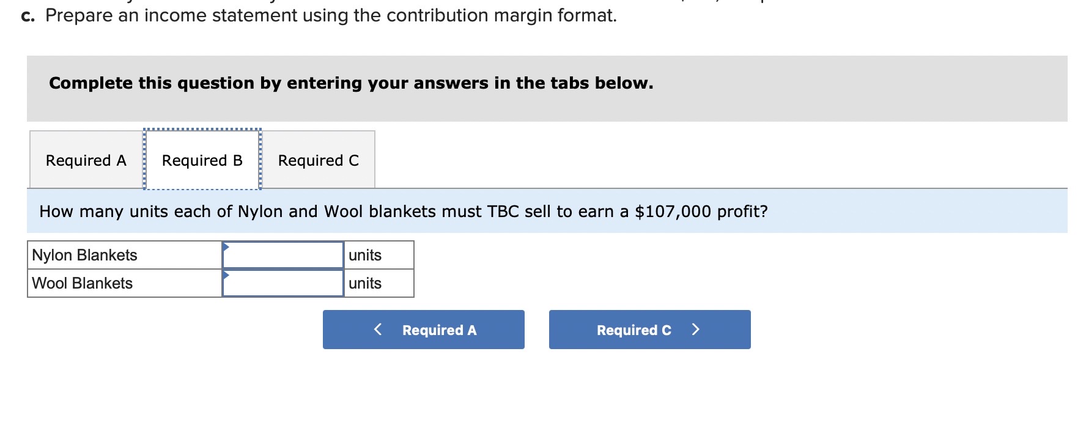The width and height of the screenshot is (1086, 439).
Task: Click the units label next to Nylon Blankets
Action: tap(364, 255)
